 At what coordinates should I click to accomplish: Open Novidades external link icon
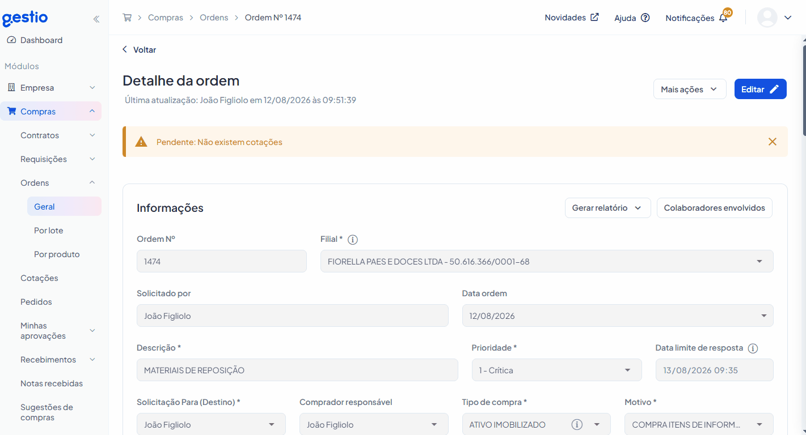pyautogui.click(x=594, y=17)
